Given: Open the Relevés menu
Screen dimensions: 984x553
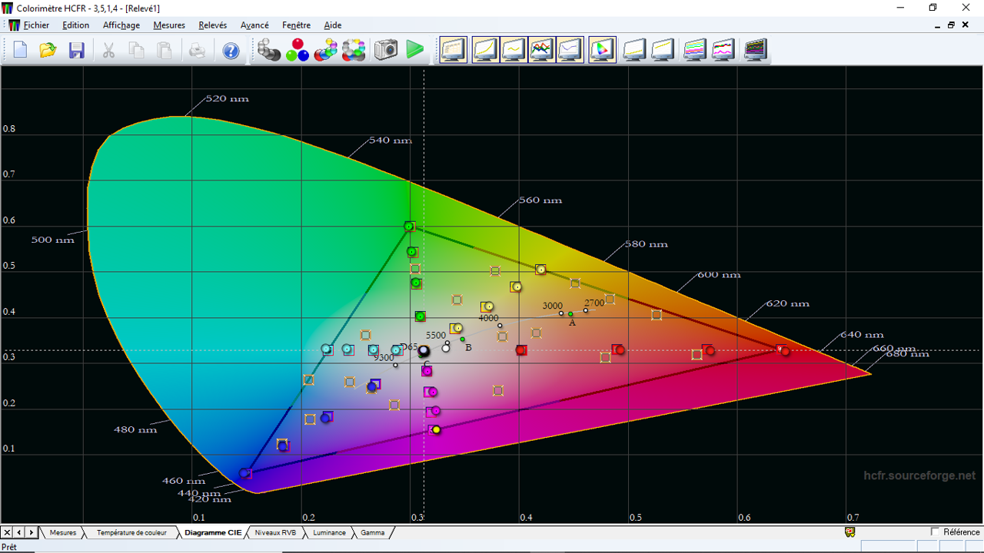Looking at the screenshot, I should (213, 25).
